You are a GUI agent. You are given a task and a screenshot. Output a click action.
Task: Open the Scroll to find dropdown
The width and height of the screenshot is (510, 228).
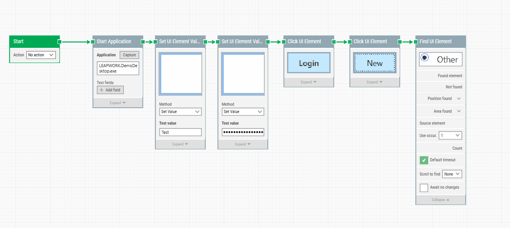(x=452, y=174)
